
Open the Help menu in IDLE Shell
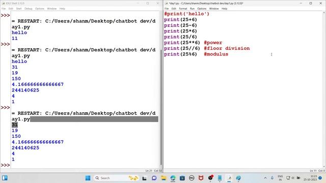pos(62,9)
